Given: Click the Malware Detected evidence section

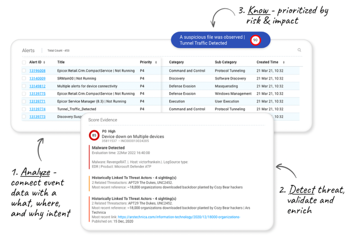Looking at the screenshot, I should pyautogui.click(x=108, y=147).
